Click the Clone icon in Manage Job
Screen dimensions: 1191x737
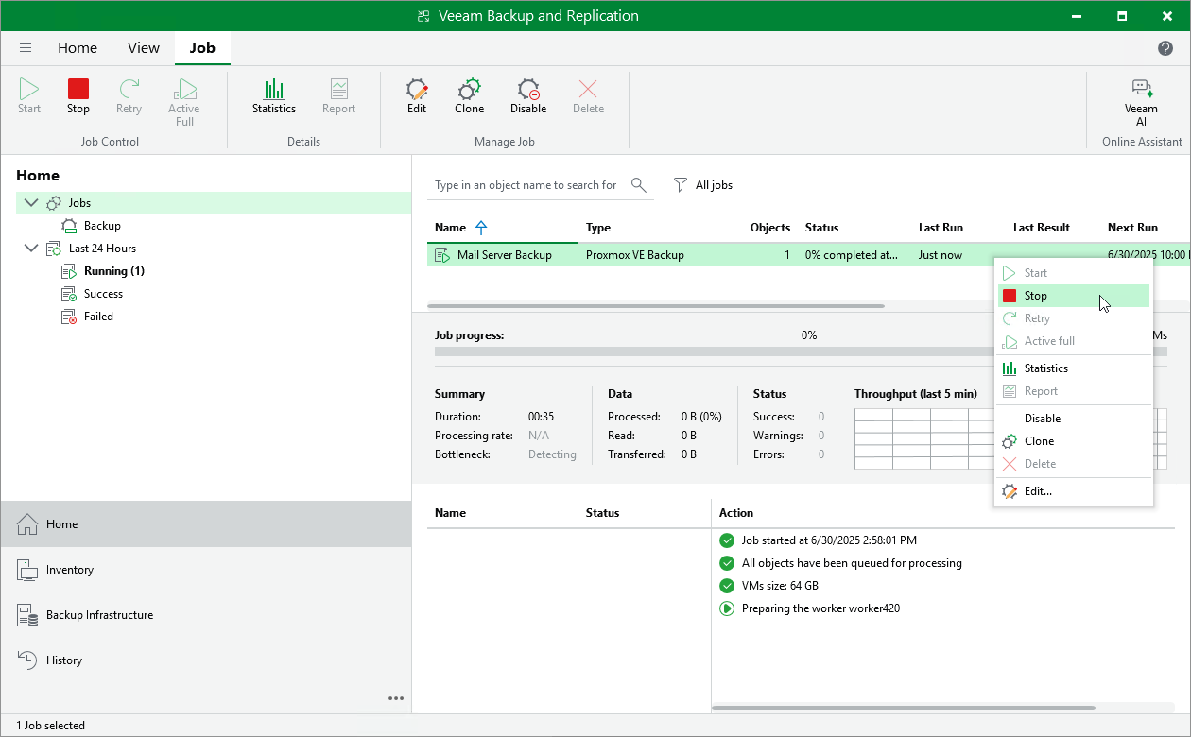click(469, 94)
